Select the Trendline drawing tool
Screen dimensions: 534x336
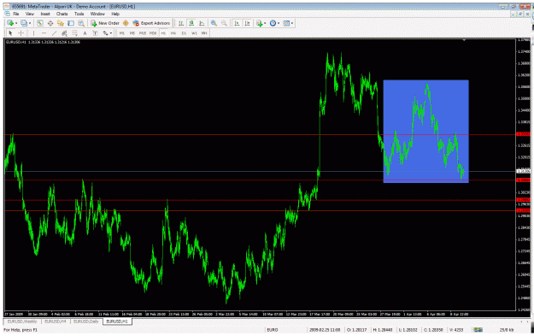tap(54, 33)
